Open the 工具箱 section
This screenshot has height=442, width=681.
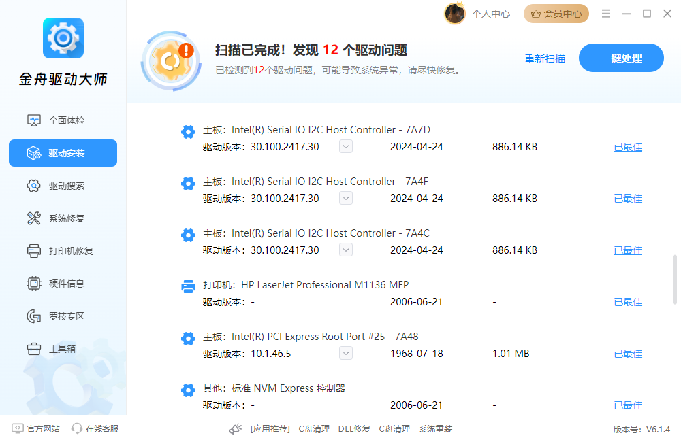63,349
